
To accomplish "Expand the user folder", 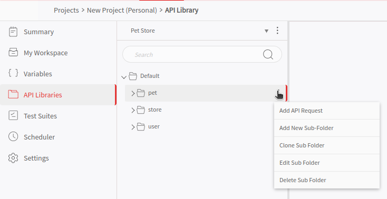I will [x=133, y=127].
